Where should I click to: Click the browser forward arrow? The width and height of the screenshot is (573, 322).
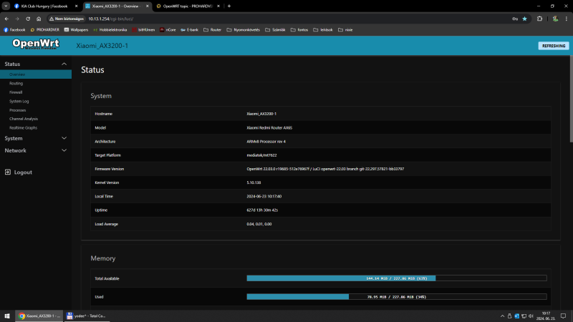[x=17, y=19]
